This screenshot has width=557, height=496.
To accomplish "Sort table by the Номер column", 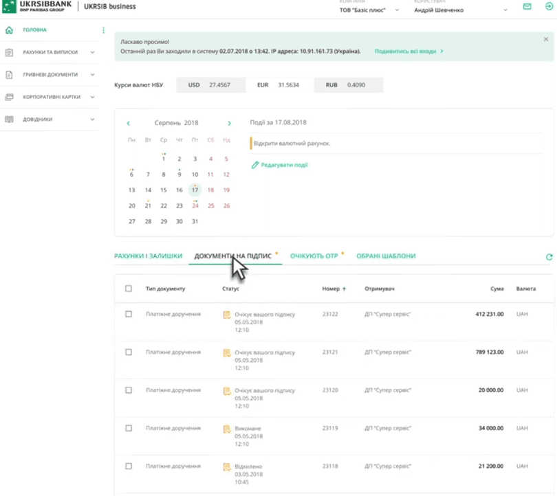I will point(334,289).
